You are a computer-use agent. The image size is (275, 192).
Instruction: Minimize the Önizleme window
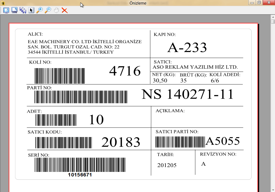252,3
